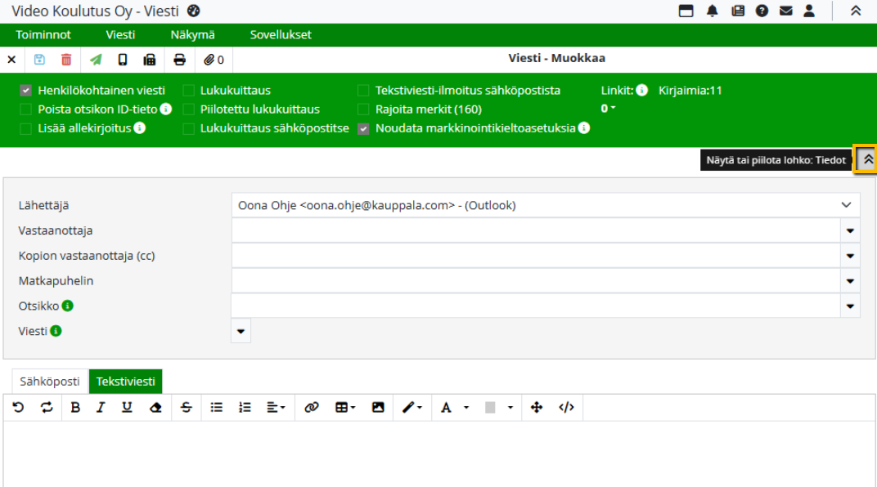The width and height of the screenshot is (877, 487).
Task: Insert a link using the chain icon
Action: click(x=311, y=407)
